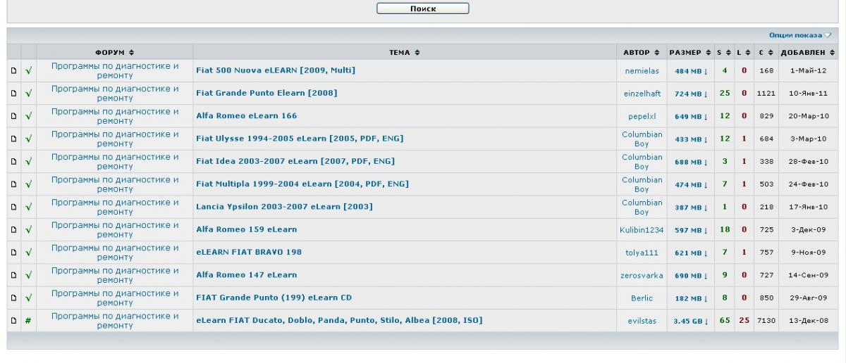The width and height of the screenshot is (846, 363).
Task: Open topic Fiat 500 Nuova eLEARN
Action: pos(276,70)
